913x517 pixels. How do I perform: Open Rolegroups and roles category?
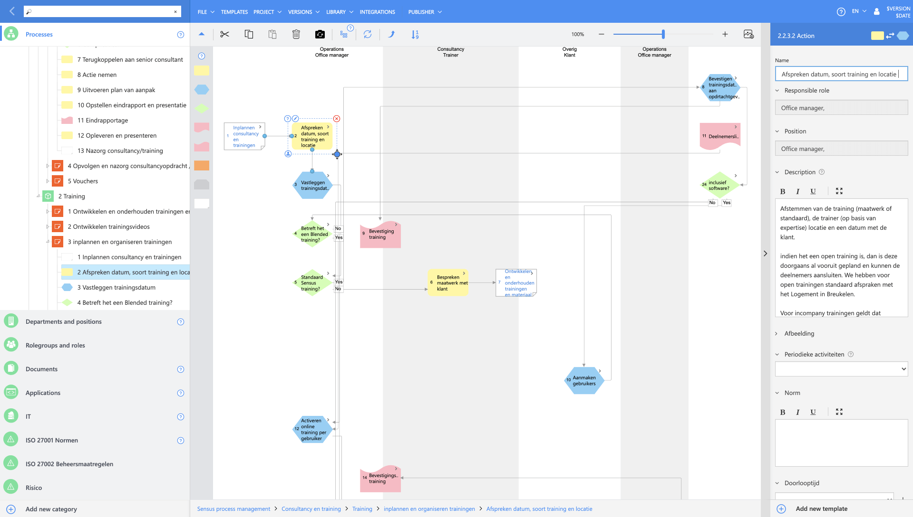coord(55,345)
